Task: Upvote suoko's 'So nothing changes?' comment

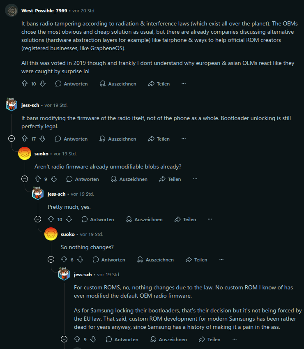Action: pos(64,259)
